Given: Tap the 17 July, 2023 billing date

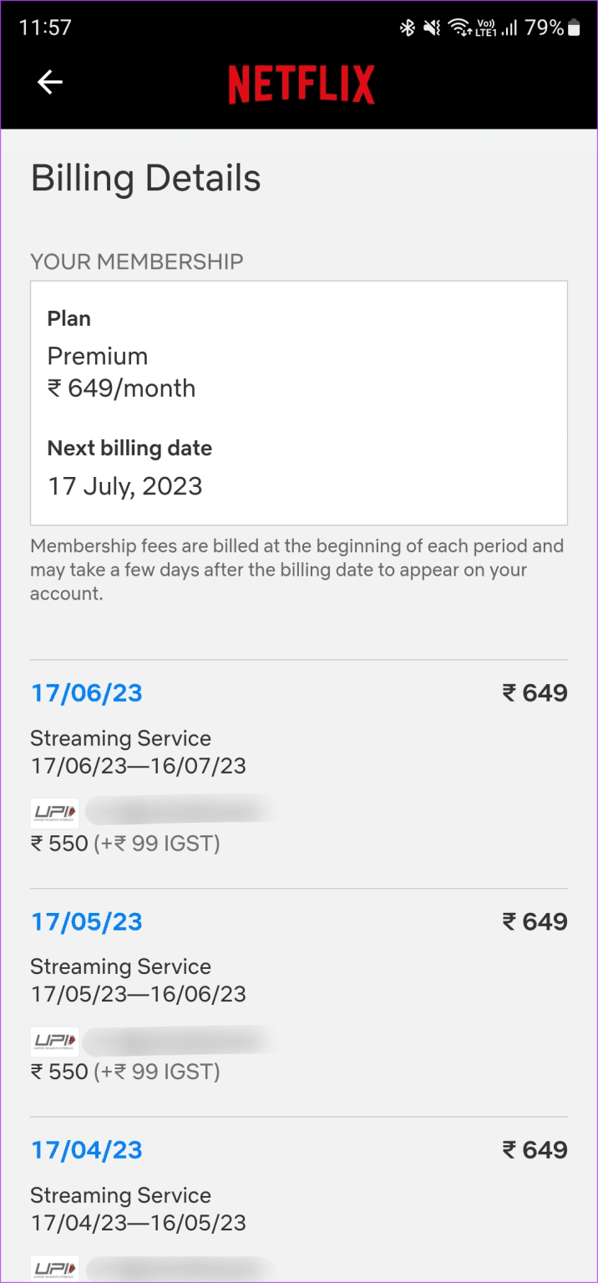Looking at the screenshot, I should pos(125,486).
